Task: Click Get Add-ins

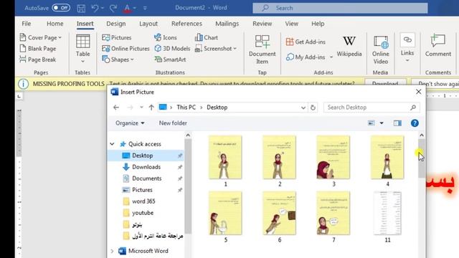Action: (x=306, y=42)
